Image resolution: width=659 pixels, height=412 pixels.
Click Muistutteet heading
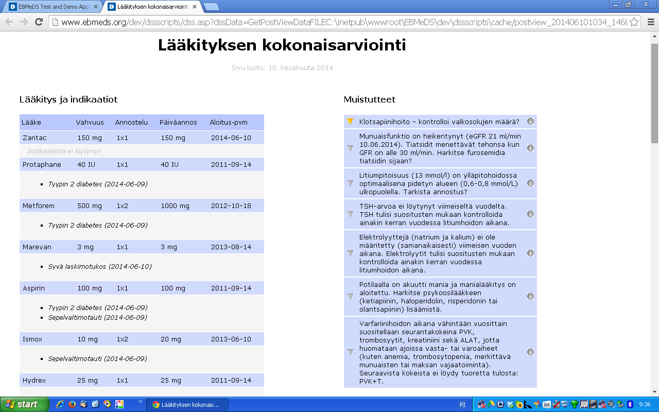370,99
